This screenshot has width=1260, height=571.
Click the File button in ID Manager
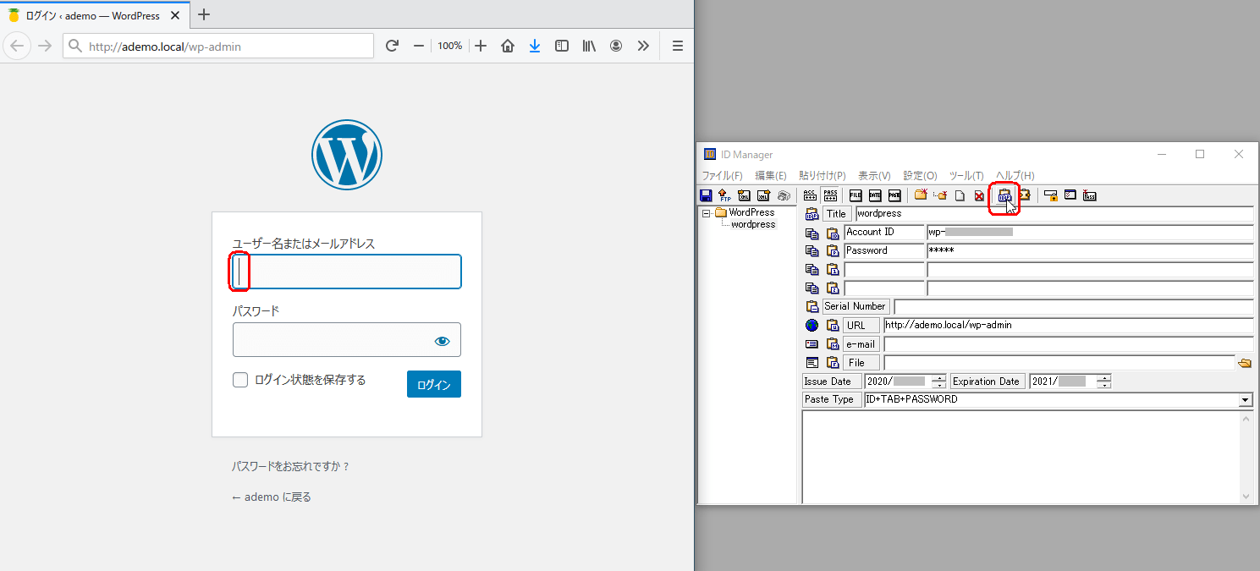(861, 363)
